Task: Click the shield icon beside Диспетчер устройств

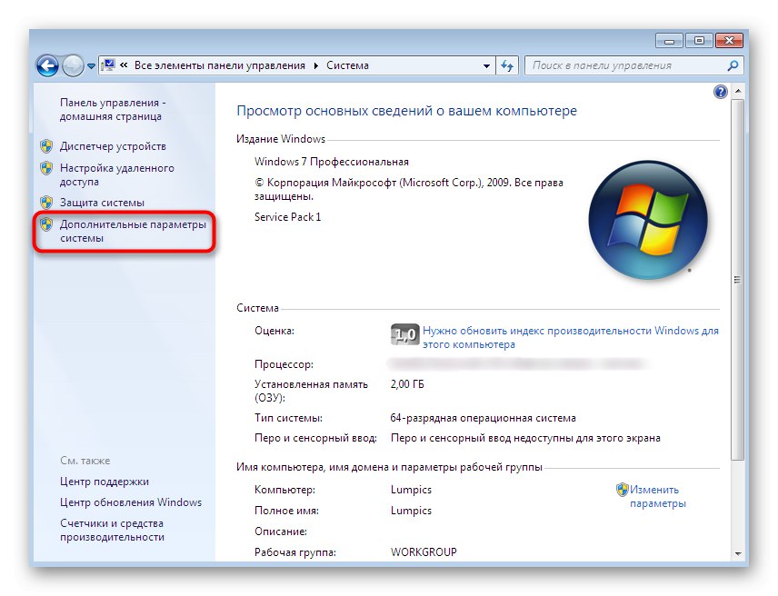Action: click(x=46, y=146)
